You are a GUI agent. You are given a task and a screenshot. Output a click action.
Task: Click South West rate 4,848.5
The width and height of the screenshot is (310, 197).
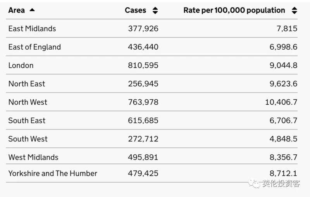(283, 139)
